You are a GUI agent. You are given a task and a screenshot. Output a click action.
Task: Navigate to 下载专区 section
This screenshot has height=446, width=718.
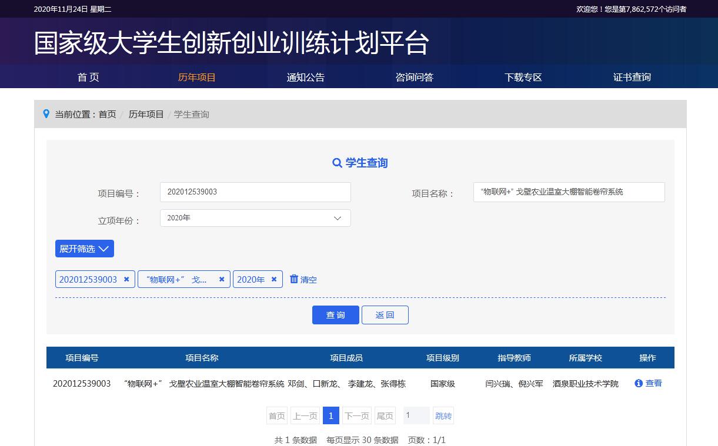pyautogui.click(x=523, y=77)
